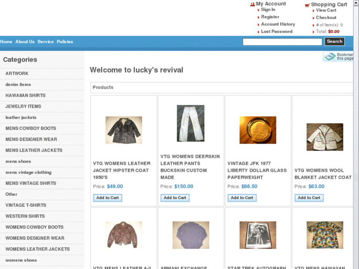Open VTG WOMENS WOOL BLANKET JACKET title
Image resolution: width=359 pixels, height=269 pixels.
click(323, 174)
